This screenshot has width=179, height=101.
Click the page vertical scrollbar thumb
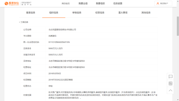click(178, 26)
